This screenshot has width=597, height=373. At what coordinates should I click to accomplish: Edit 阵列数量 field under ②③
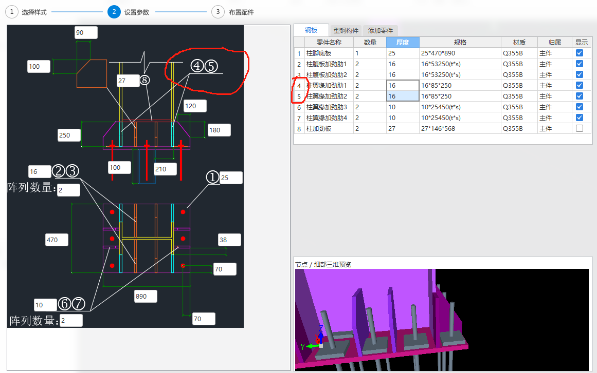(x=68, y=190)
